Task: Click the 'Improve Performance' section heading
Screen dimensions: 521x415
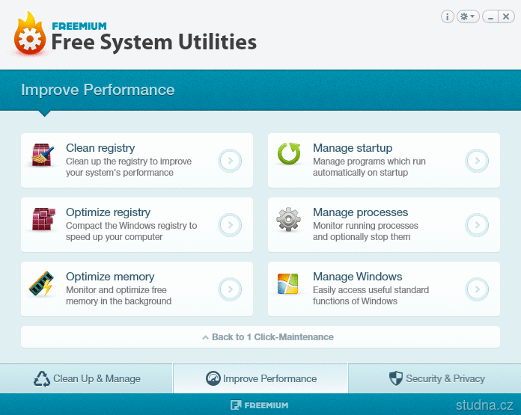Action: pyautogui.click(x=97, y=90)
